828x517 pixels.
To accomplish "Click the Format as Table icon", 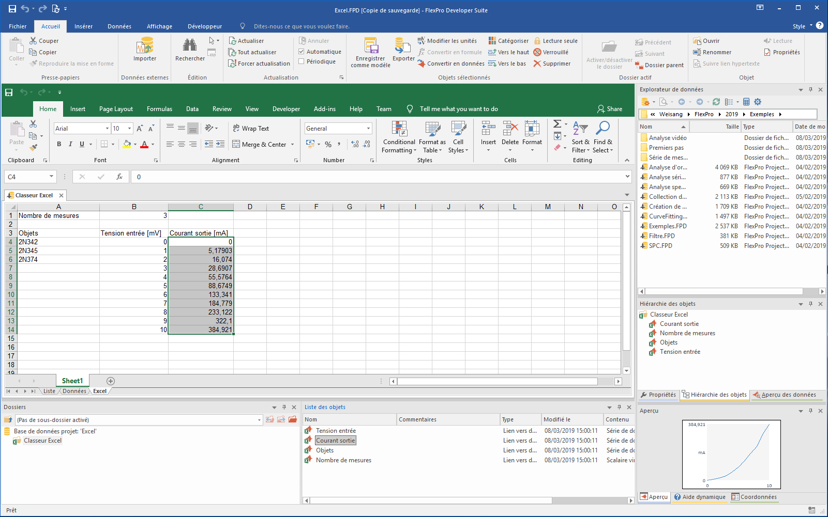I will 432,129.
